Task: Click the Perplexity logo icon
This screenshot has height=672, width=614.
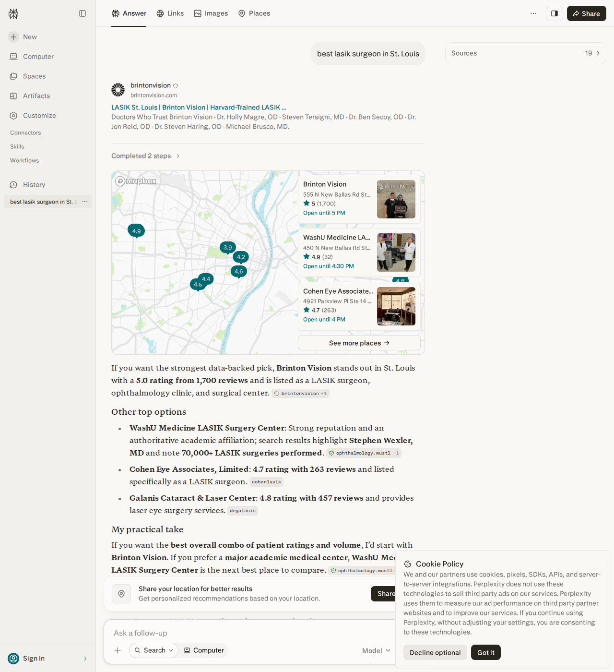Action: (13, 13)
